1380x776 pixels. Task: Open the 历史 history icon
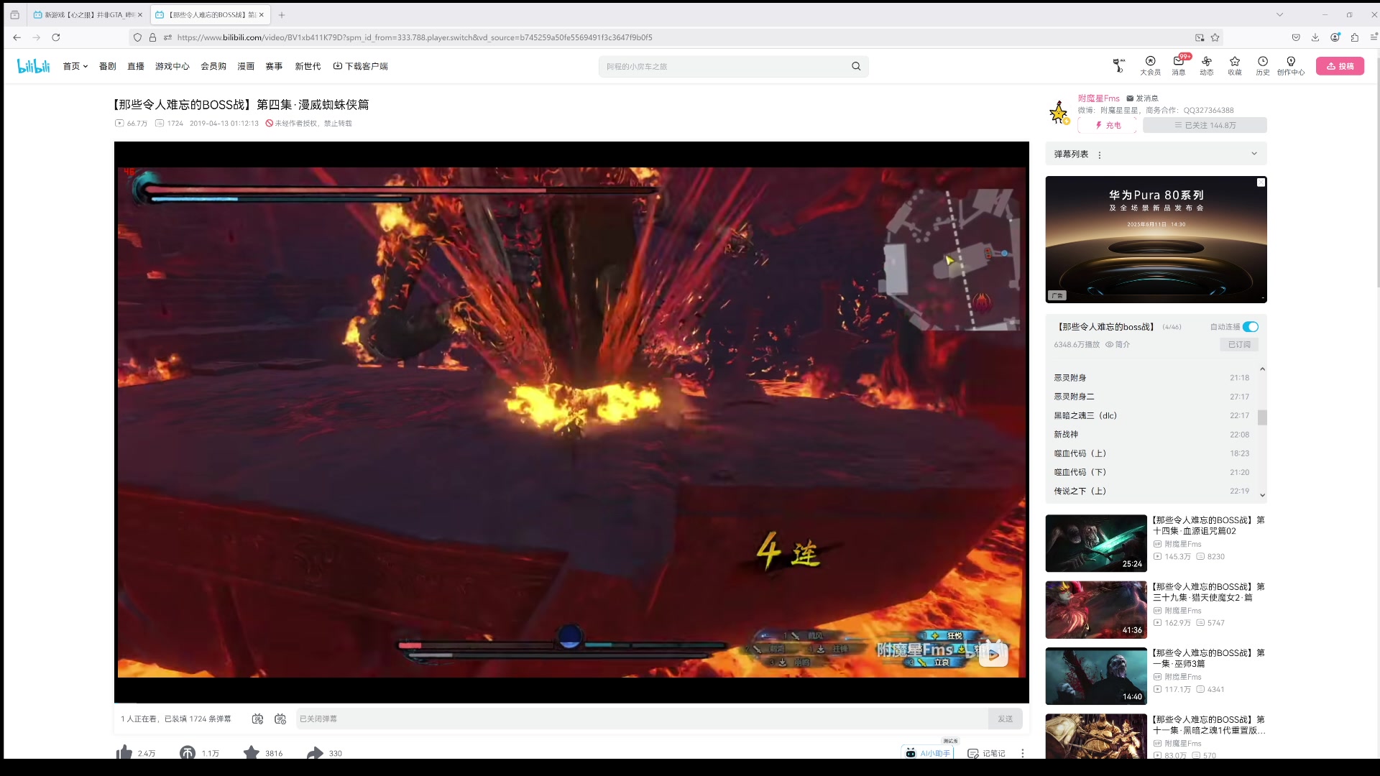1263,65
